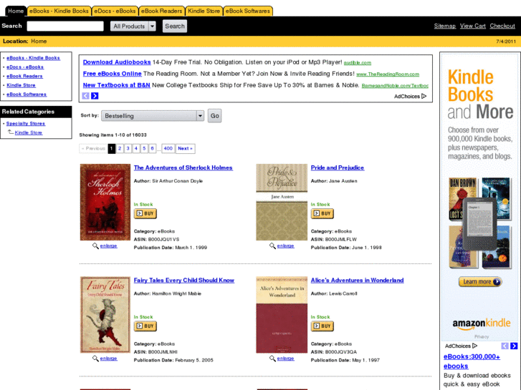Click the Fairy Tales book cover

pos(105,315)
